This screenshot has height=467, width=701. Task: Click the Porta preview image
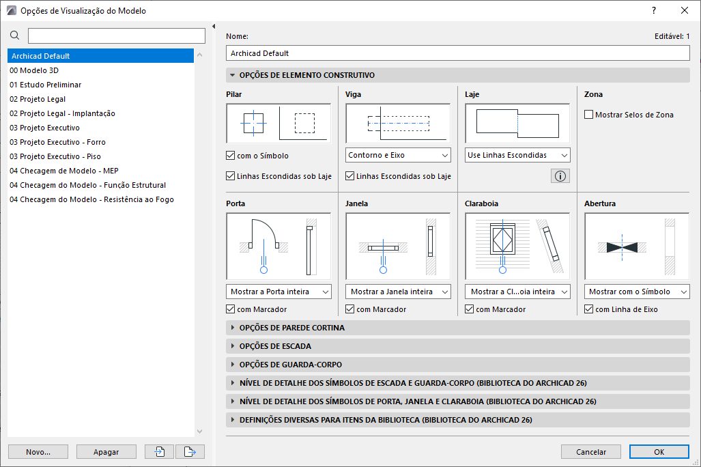[x=278, y=244]
